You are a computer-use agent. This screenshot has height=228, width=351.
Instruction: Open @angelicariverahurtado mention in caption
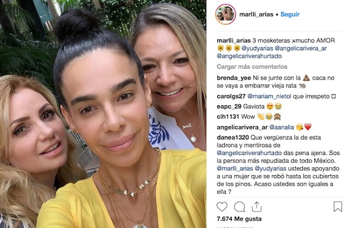(x=249, y=56)
